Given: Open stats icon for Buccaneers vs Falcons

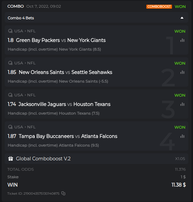Looking at the screenshot, I should pos(182,136).
